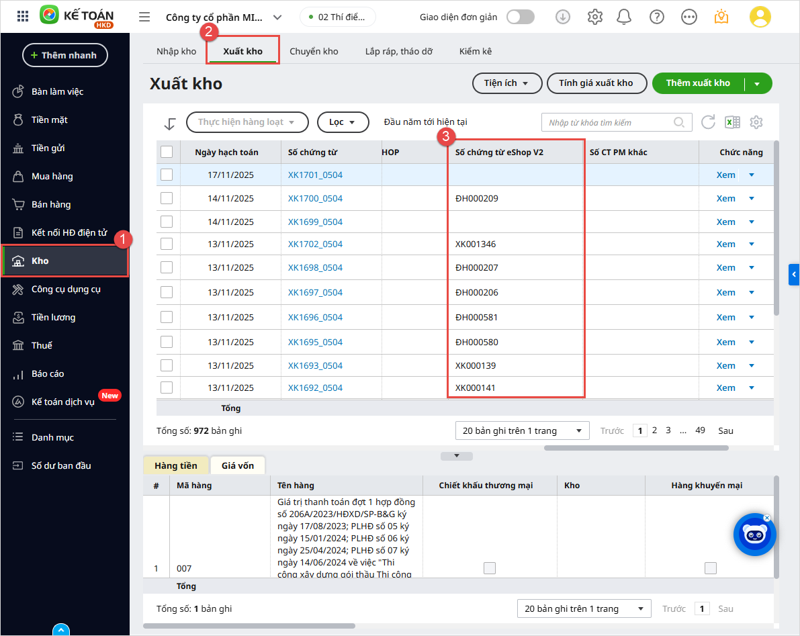The width and height of the screenshot is (800, 636).
Task: Click the Excel export icon
Action: 732,122
